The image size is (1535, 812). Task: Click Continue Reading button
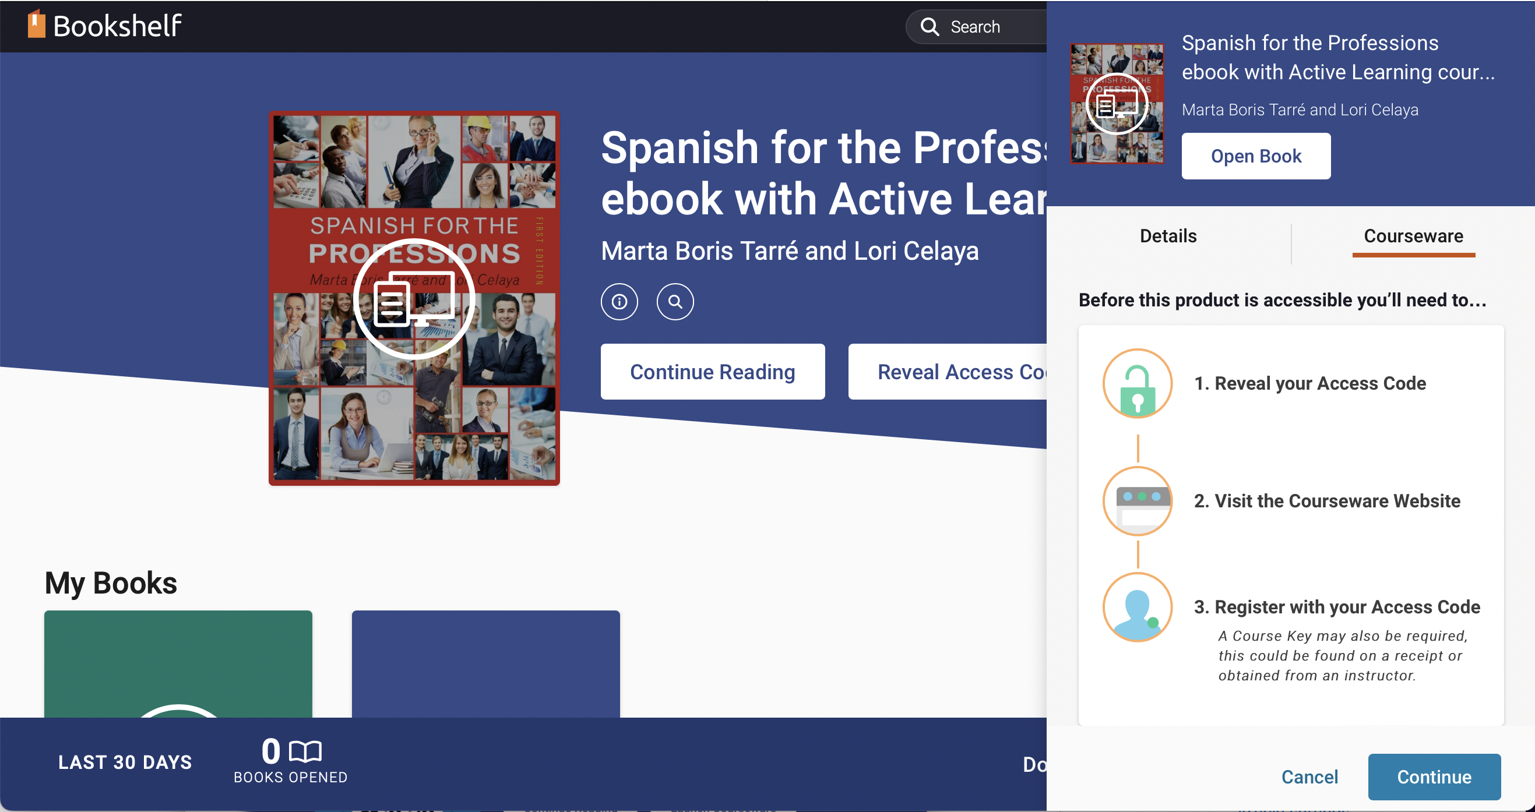[x=713, y=372]
